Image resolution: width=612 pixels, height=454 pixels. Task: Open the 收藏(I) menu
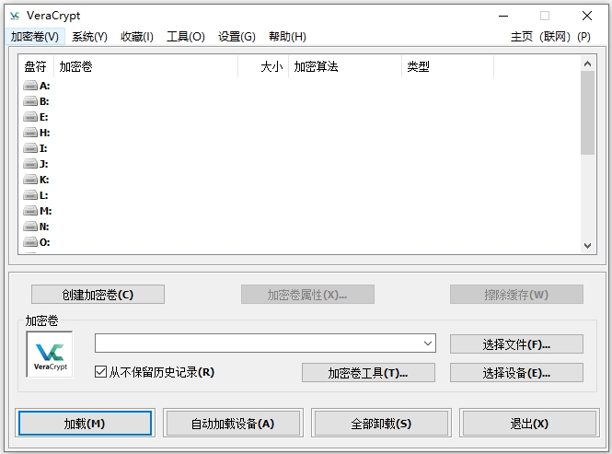[x=137, y=37]
